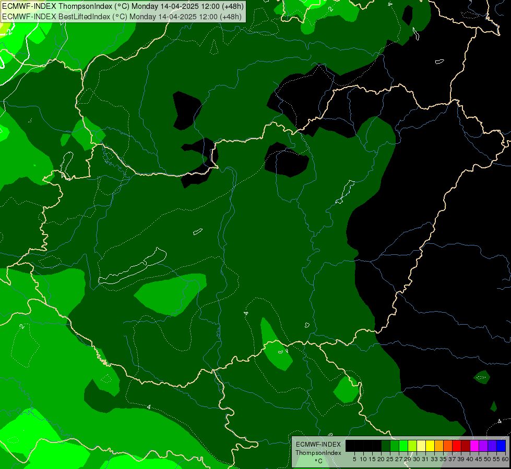Pick the pure yellow 31–33 legend swatch
511x469 pixels.
click(430, 446)
